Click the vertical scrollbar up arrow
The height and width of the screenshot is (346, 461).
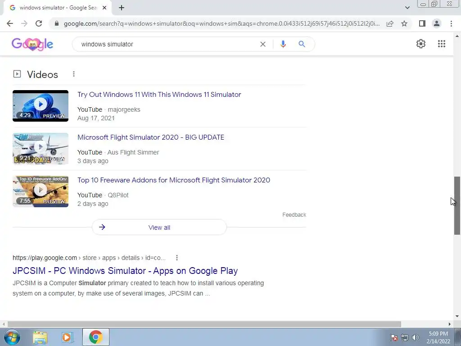tap(457, 36)
